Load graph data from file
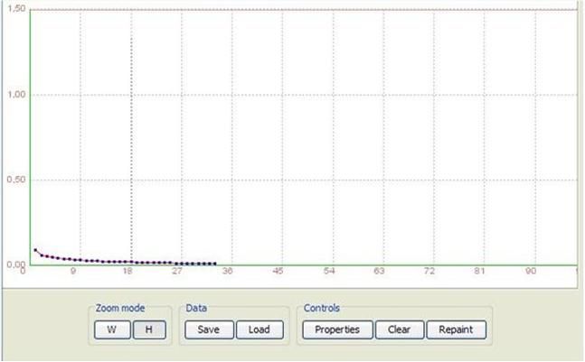 259,330
